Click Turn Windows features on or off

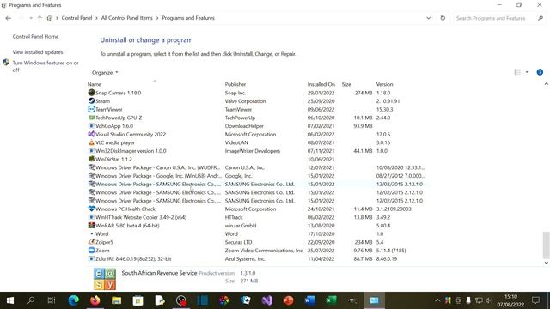pos(46,66)
